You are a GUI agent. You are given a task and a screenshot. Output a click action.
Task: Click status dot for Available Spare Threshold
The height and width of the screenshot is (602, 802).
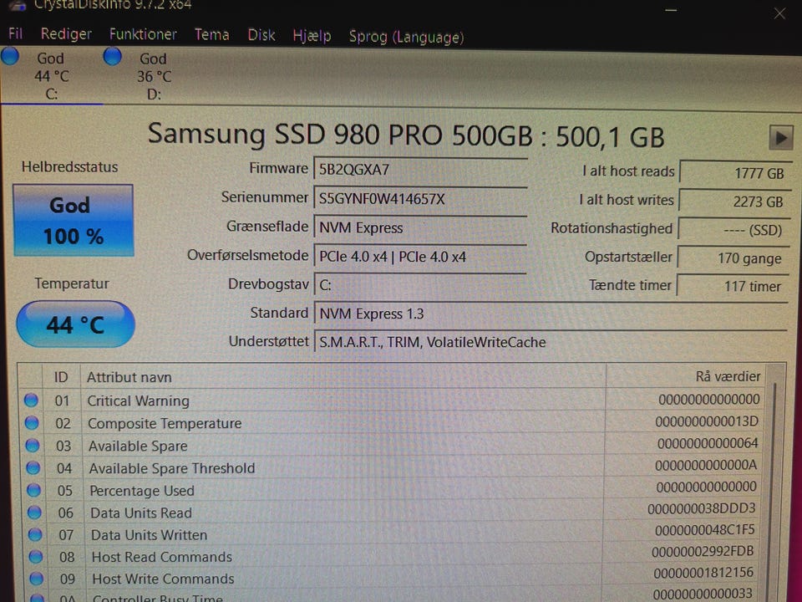click(33, 467)
